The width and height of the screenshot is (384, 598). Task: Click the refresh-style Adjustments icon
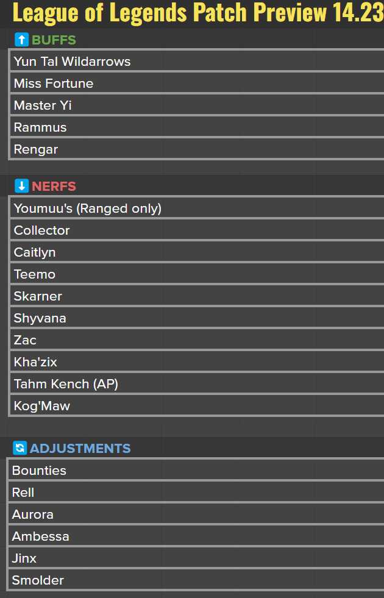click(x=20, y=448)
